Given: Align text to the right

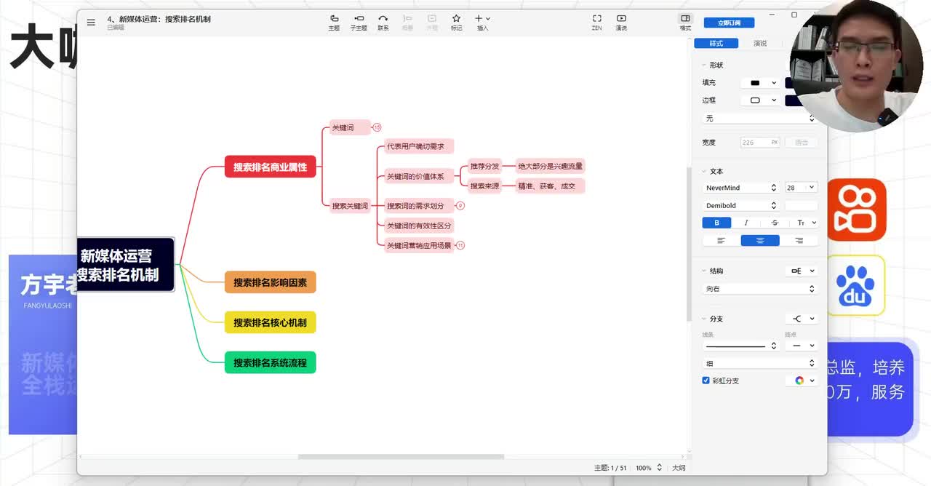Looking at the screenshot, I should point(799,241).
